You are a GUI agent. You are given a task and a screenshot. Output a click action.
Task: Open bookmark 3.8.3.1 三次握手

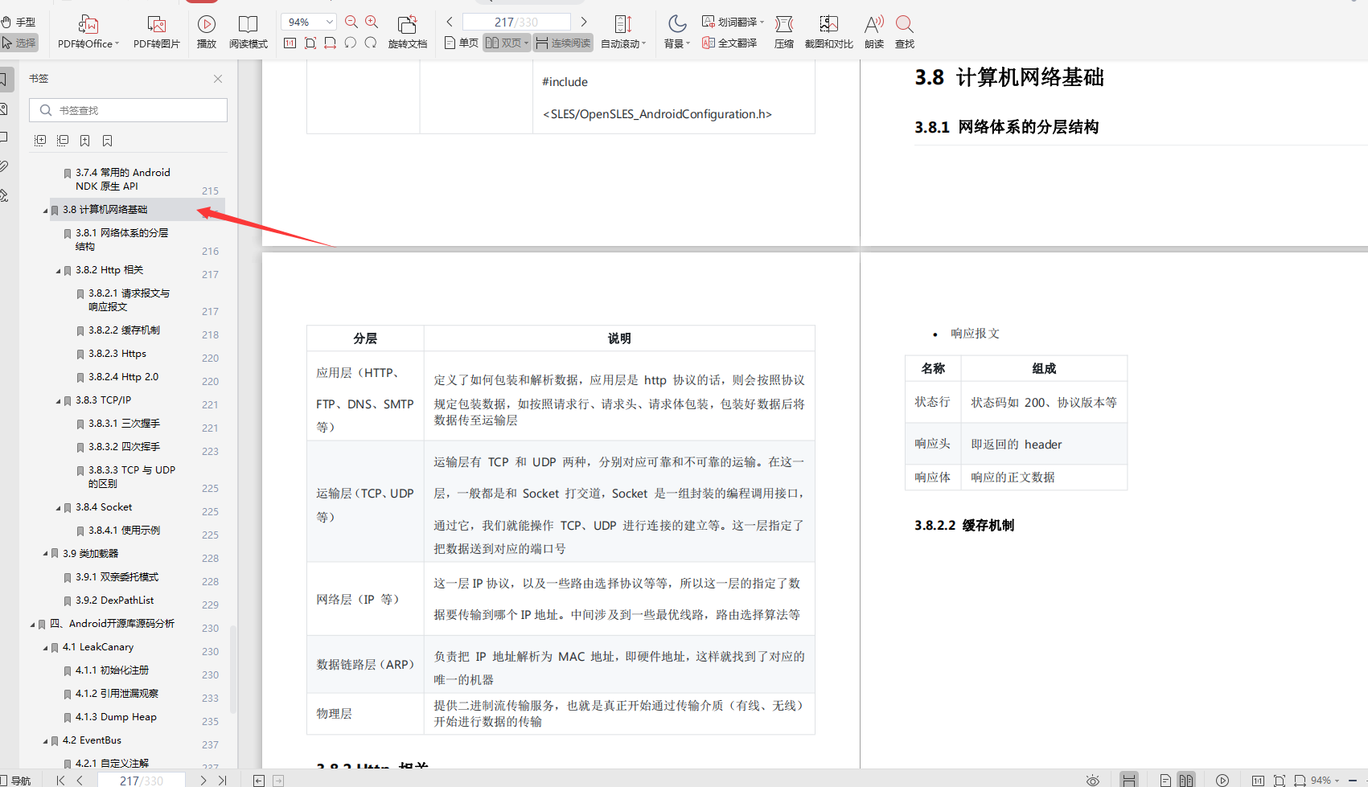click(124, 424)
